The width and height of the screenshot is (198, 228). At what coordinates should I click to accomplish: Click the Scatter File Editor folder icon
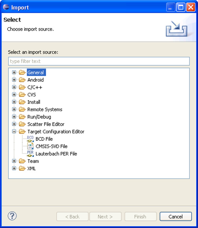[22, 124]
